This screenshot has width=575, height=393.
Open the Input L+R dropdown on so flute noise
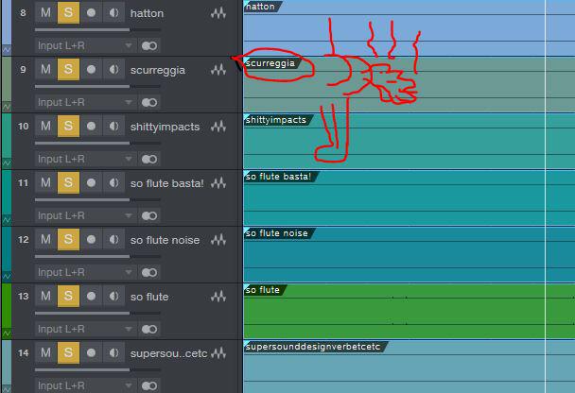pos(85,272)
